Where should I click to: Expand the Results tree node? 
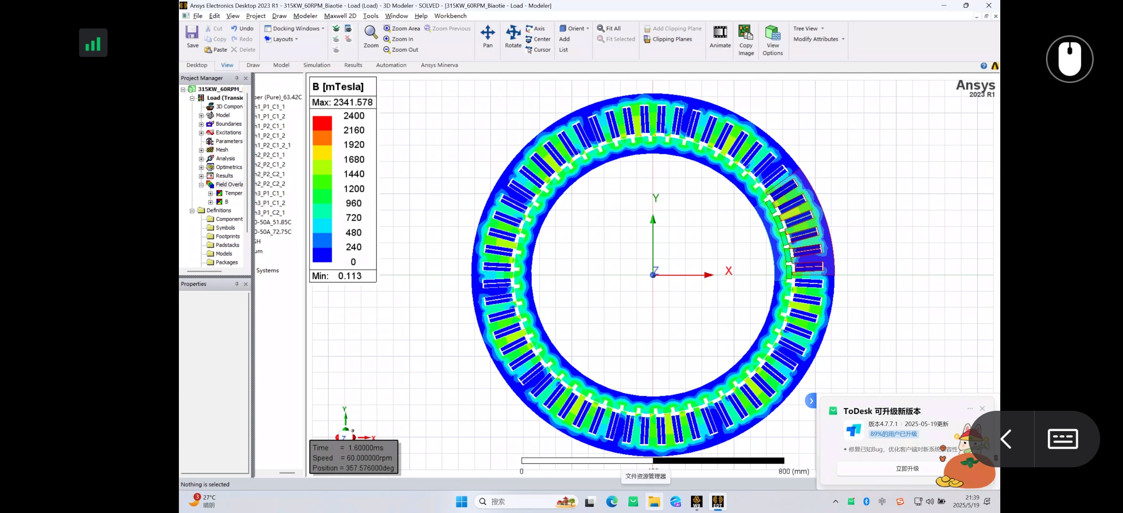pyautogui.click(x=201, y=176)
